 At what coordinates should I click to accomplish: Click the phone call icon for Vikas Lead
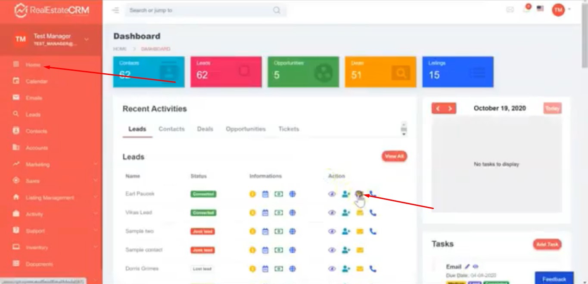[x=373, y=212]
